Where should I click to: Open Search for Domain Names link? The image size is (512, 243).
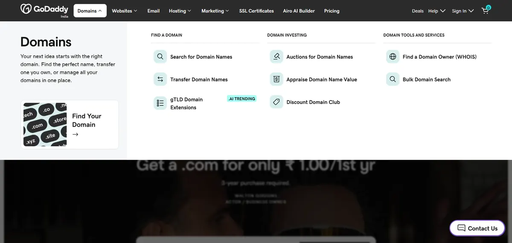pos(201,57)
